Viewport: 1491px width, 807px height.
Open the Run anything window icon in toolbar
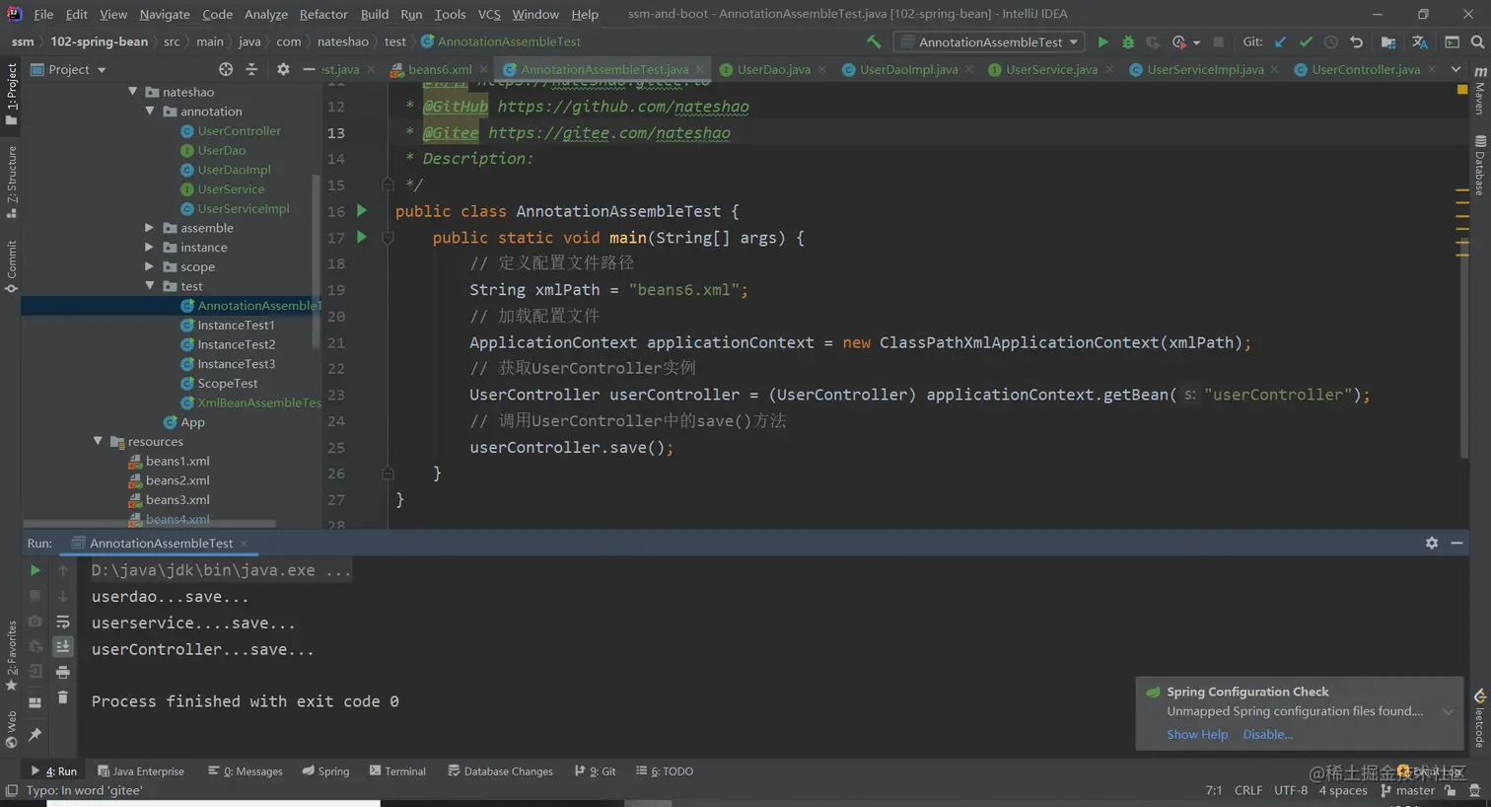click(x=1452, y=41)
